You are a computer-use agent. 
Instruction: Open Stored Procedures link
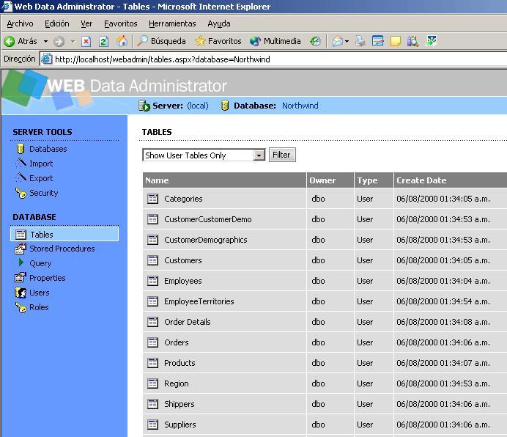tap(62, 249)
